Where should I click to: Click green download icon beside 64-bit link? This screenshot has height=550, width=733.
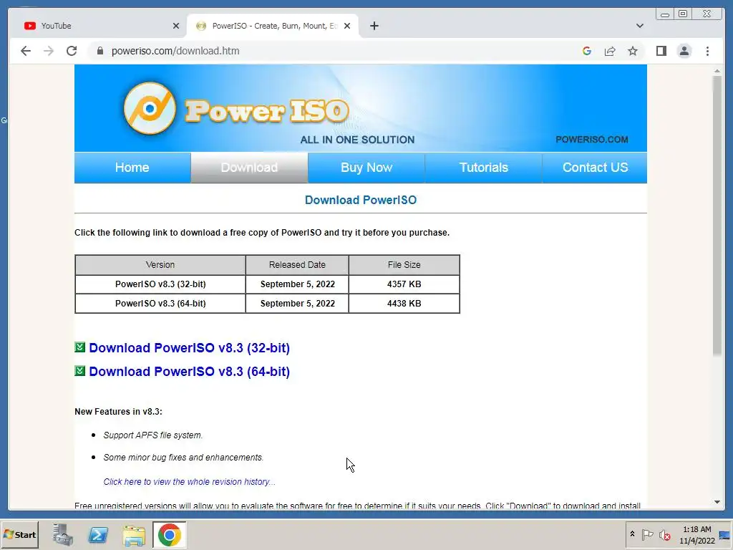80,370
